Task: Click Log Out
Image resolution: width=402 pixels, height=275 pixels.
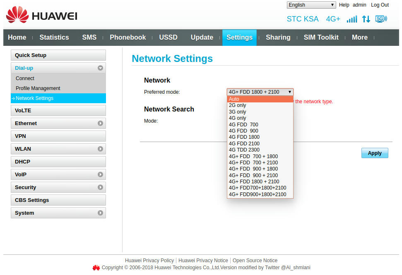Action: point(380,5)
